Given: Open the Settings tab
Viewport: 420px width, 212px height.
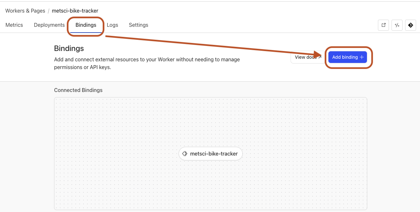Looking at the screenshot, I should pyautogui.click(x=138, y=25).
